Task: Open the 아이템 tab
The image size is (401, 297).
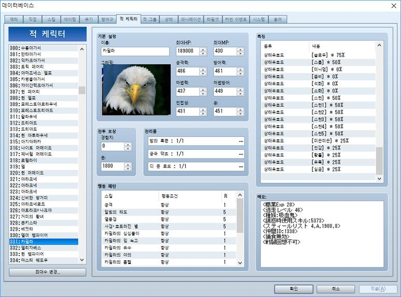Action: pos(70,19)
